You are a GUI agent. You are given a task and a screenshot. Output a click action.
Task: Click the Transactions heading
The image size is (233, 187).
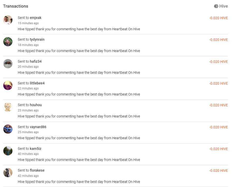point(16,6)
